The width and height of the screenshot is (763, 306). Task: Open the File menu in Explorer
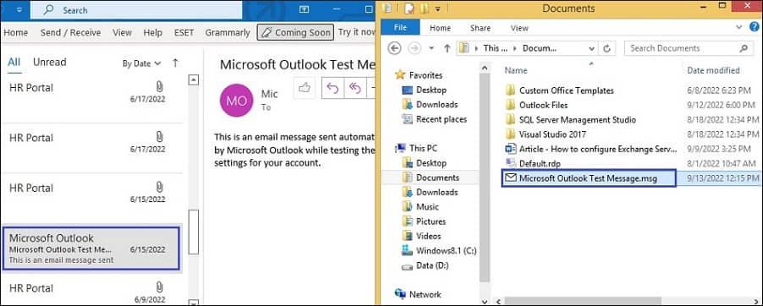point(400,28)
